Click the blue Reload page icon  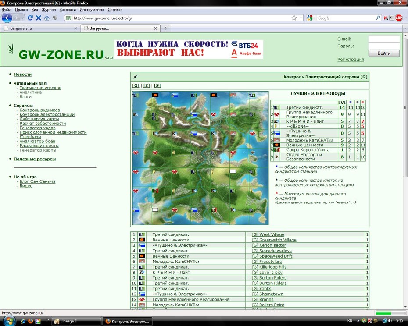(30, 18)
